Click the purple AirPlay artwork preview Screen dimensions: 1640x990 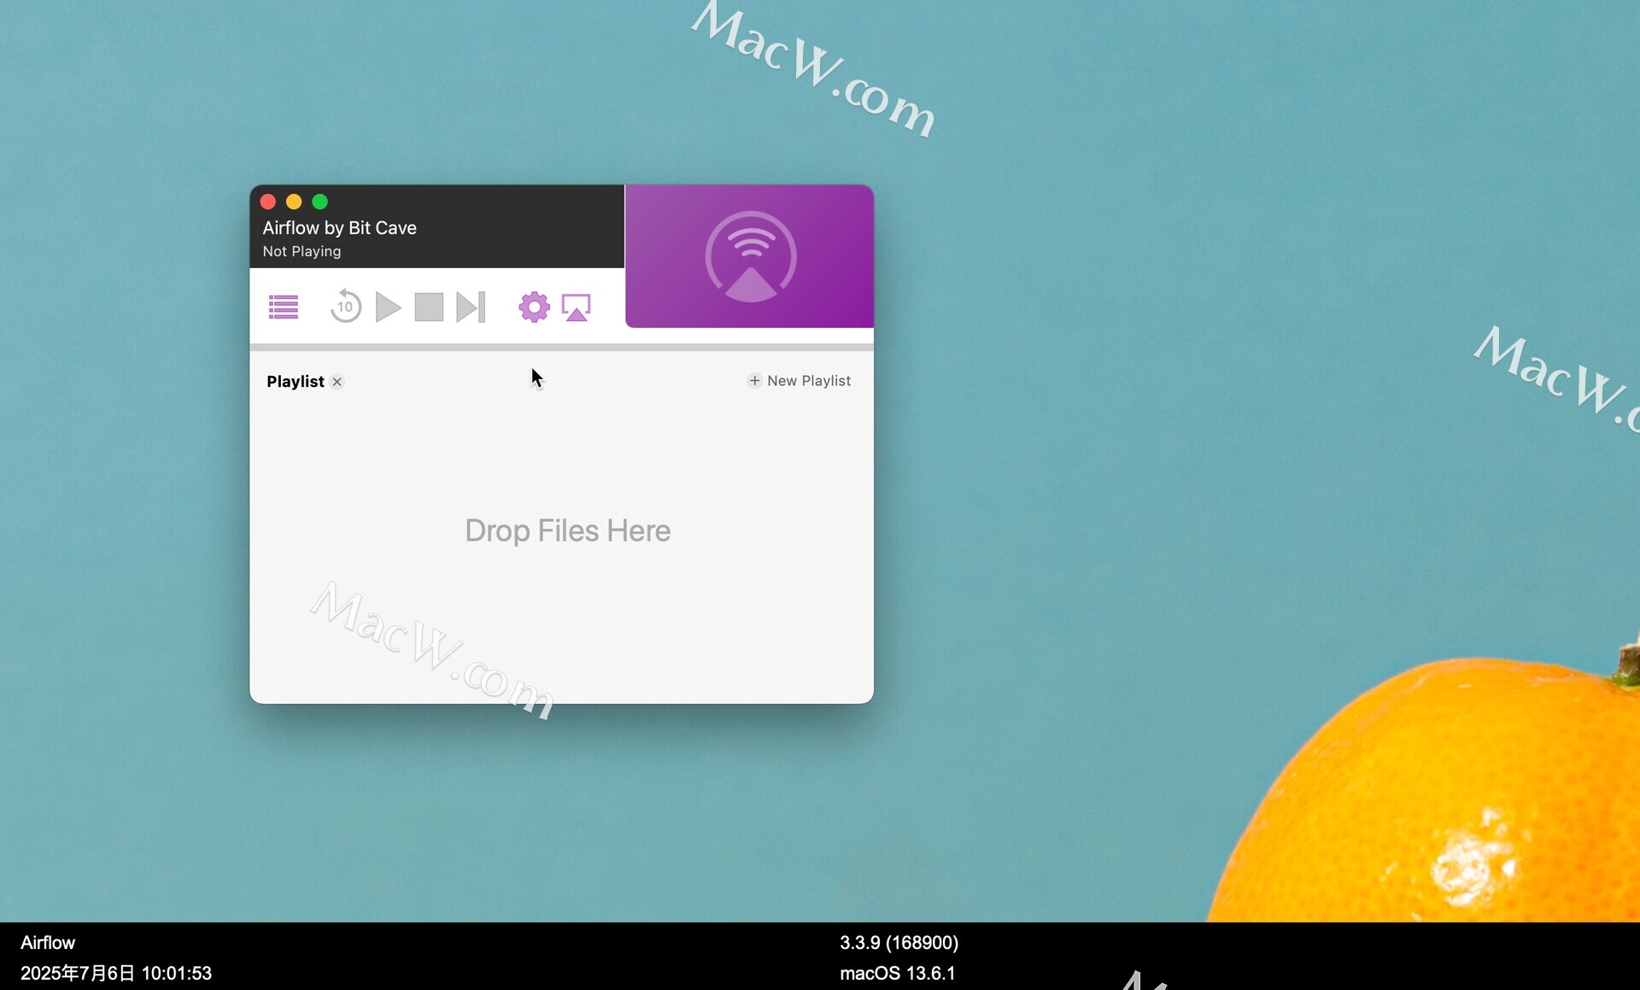749,255
